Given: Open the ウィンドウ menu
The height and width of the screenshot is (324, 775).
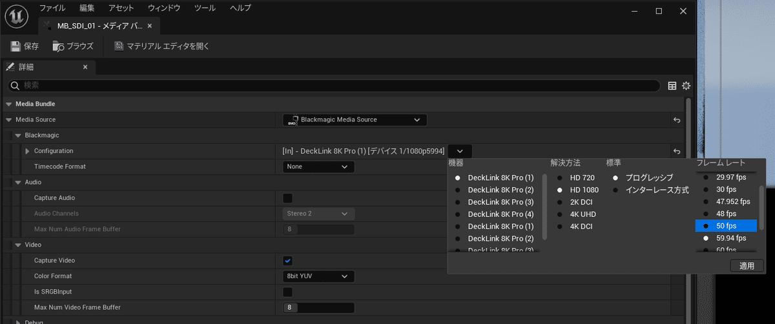Looking at the screenshot, I should click(x=164, y=8).
